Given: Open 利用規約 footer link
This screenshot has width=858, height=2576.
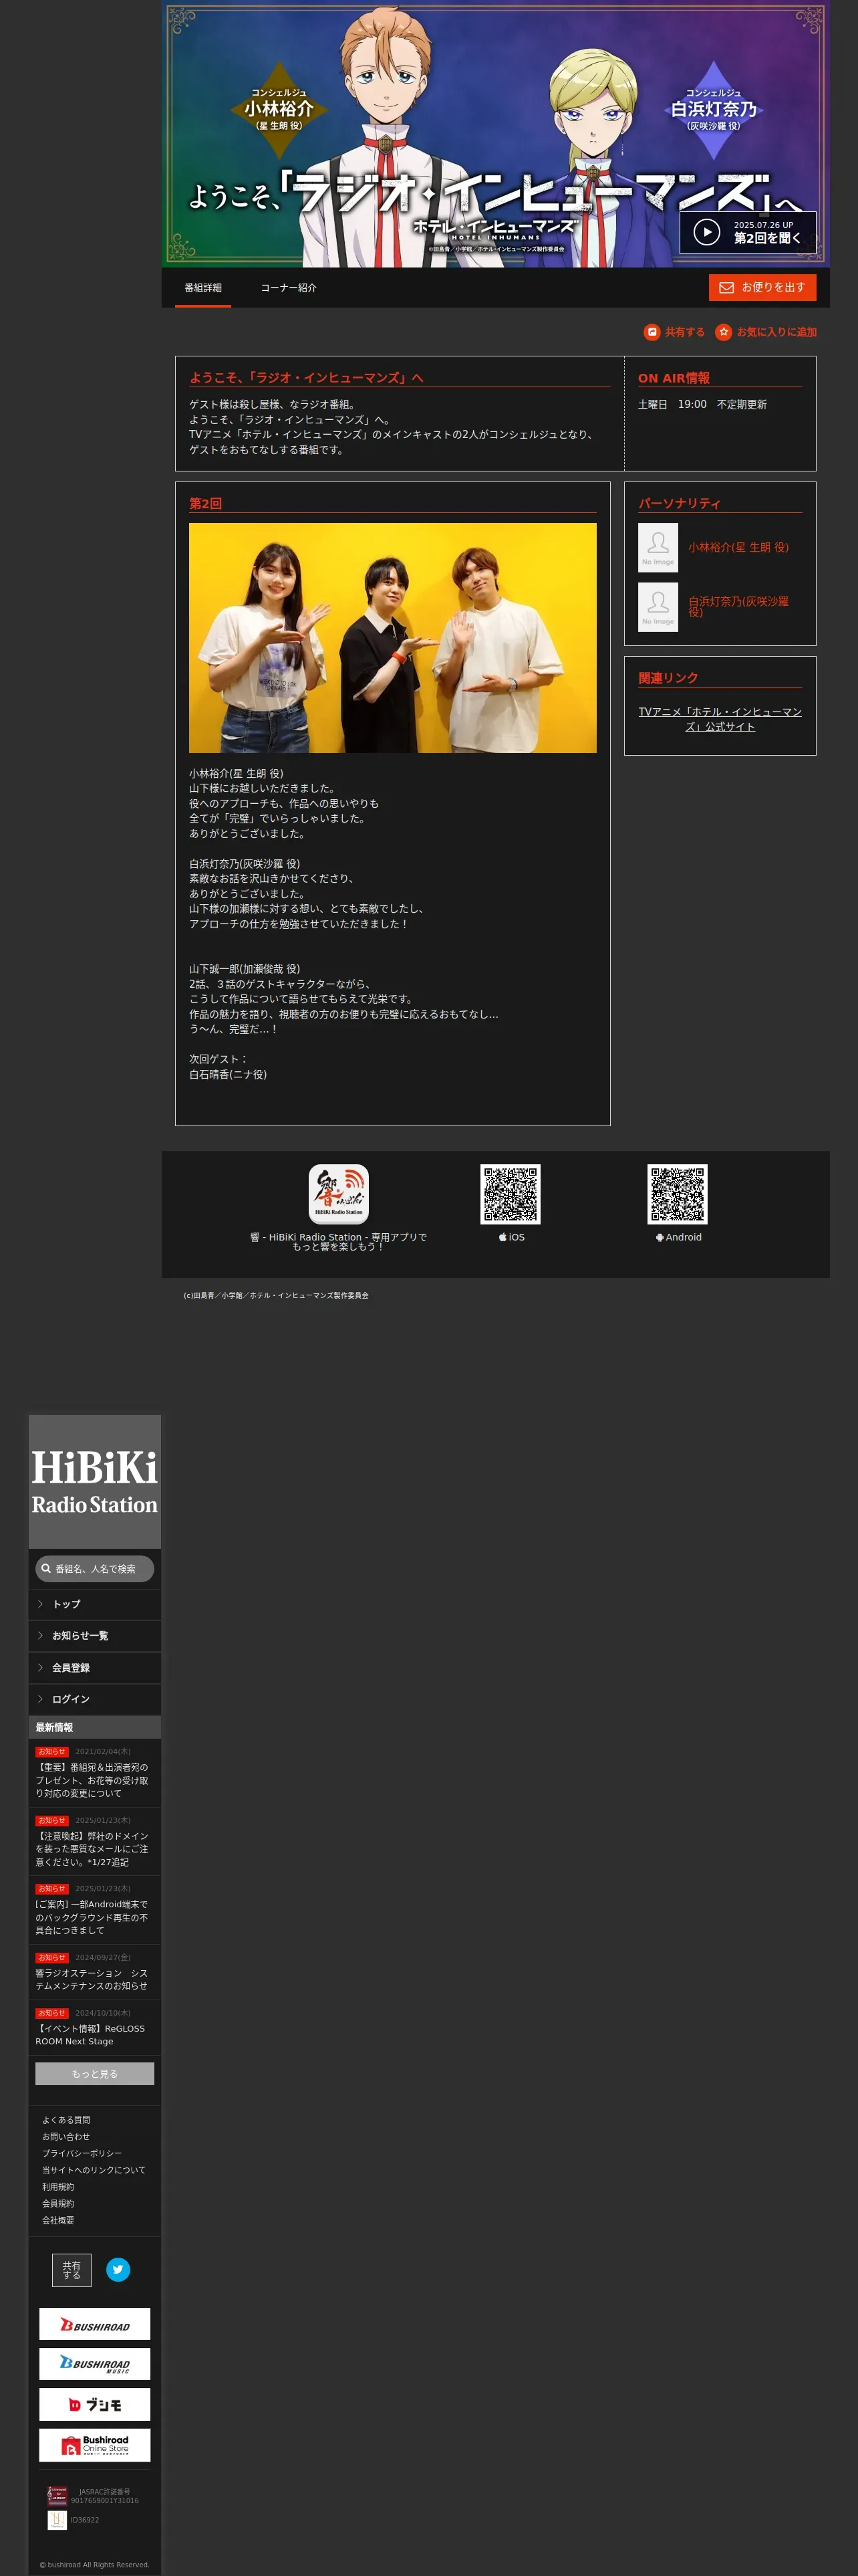Looking at the screenshot, I should [x=58, y=2187].
